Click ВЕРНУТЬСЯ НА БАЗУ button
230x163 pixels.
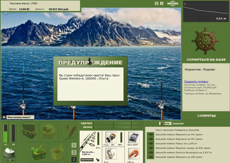[206, 60]
